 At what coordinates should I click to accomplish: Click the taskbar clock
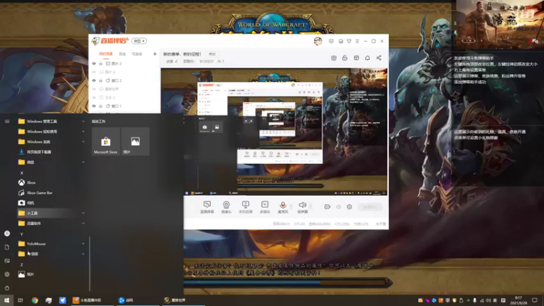point(518,301)
